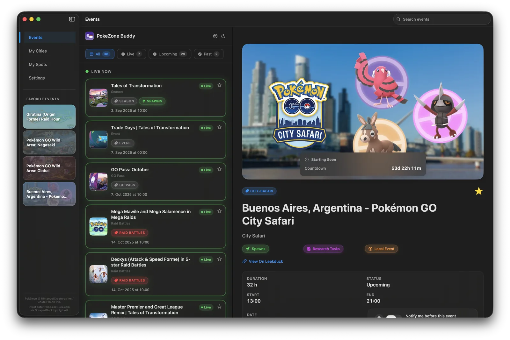Click the Research Tasks tag
This screenshot has height=340, width=510.
[x=323, y=249]
